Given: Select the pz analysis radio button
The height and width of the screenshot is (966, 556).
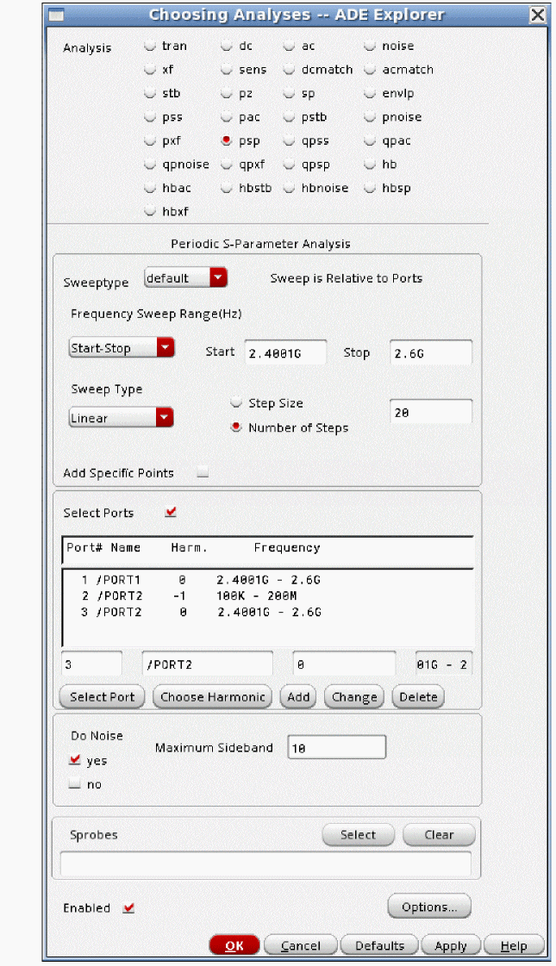Looking at the screenshot, I should pos(227,93).
